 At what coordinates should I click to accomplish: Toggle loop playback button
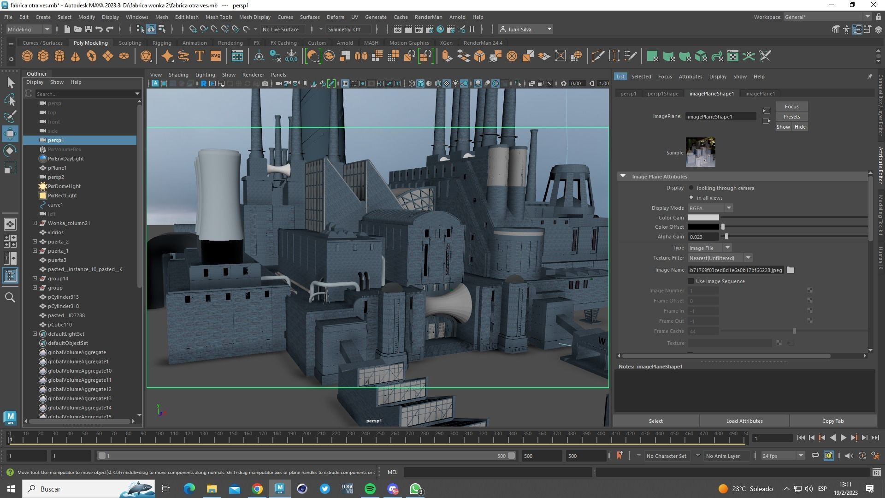click(x=815, y=456)
